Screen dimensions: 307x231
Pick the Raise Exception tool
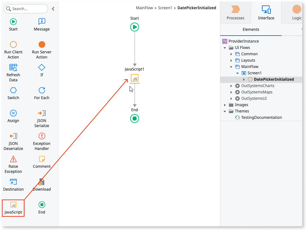tap(13, 163)
